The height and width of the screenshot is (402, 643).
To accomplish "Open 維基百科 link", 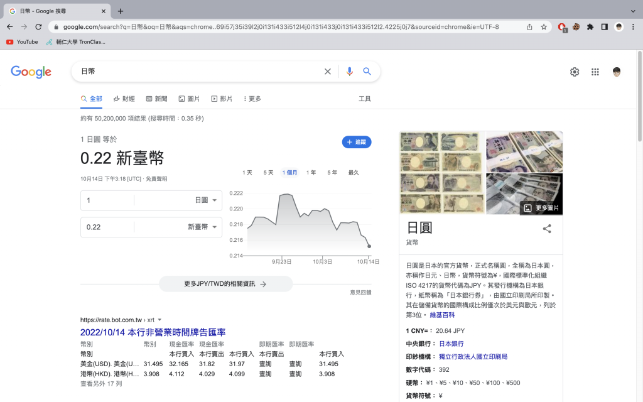I will point(442,315).
